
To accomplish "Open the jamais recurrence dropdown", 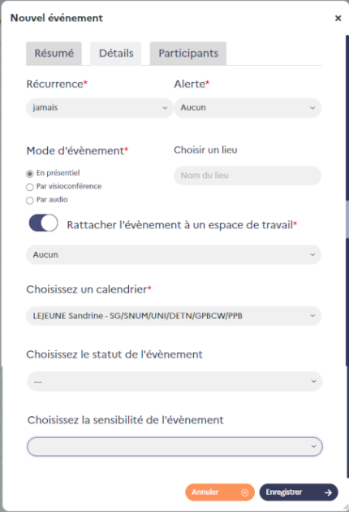I will click(x=100, y=108).
